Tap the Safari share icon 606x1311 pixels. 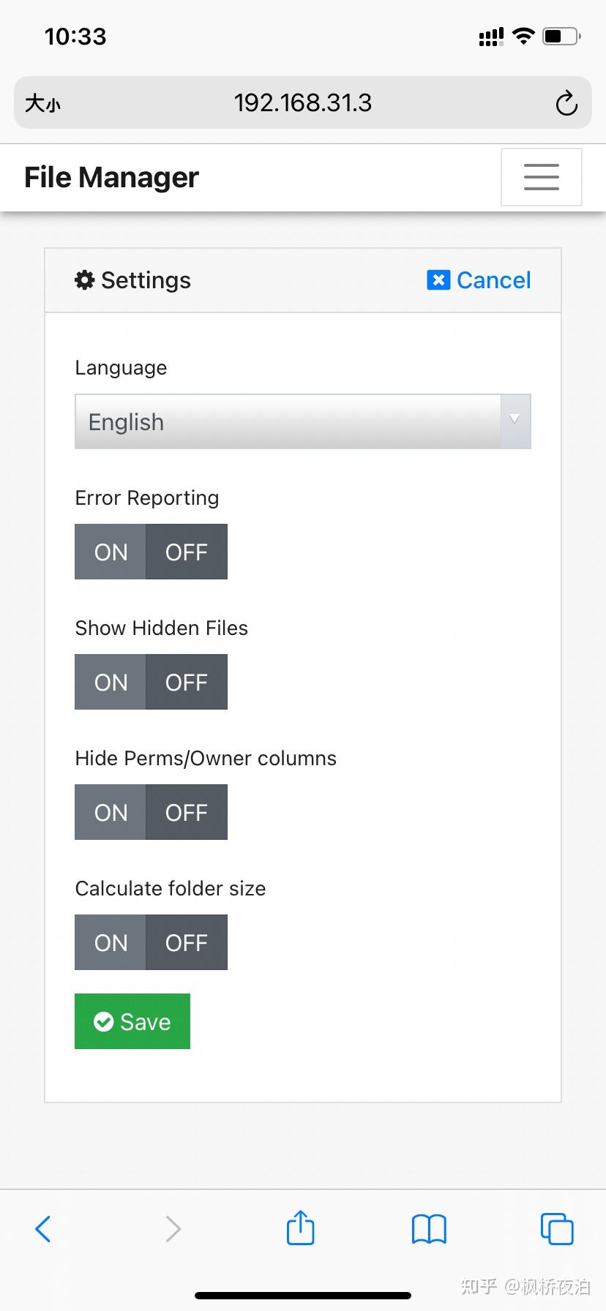300,1228
